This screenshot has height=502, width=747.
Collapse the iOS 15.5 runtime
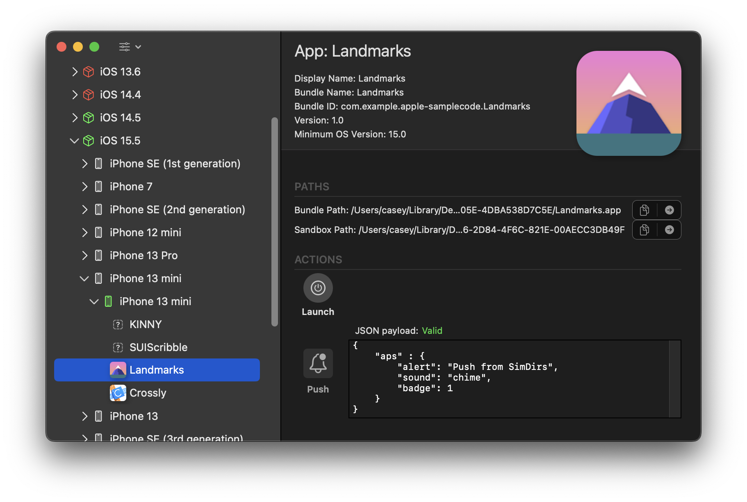point(75,141)
